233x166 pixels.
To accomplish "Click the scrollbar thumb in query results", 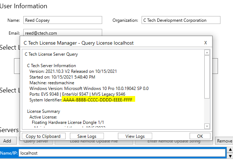I will pos(207,77).
